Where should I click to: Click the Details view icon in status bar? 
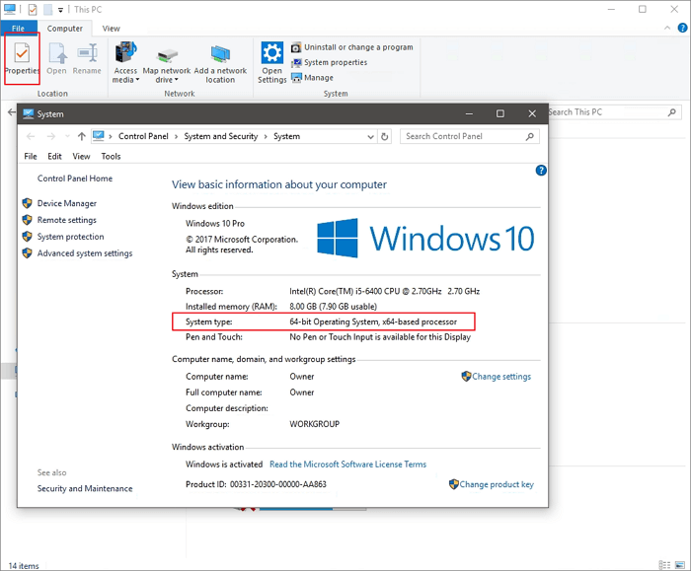pos(664,565)
